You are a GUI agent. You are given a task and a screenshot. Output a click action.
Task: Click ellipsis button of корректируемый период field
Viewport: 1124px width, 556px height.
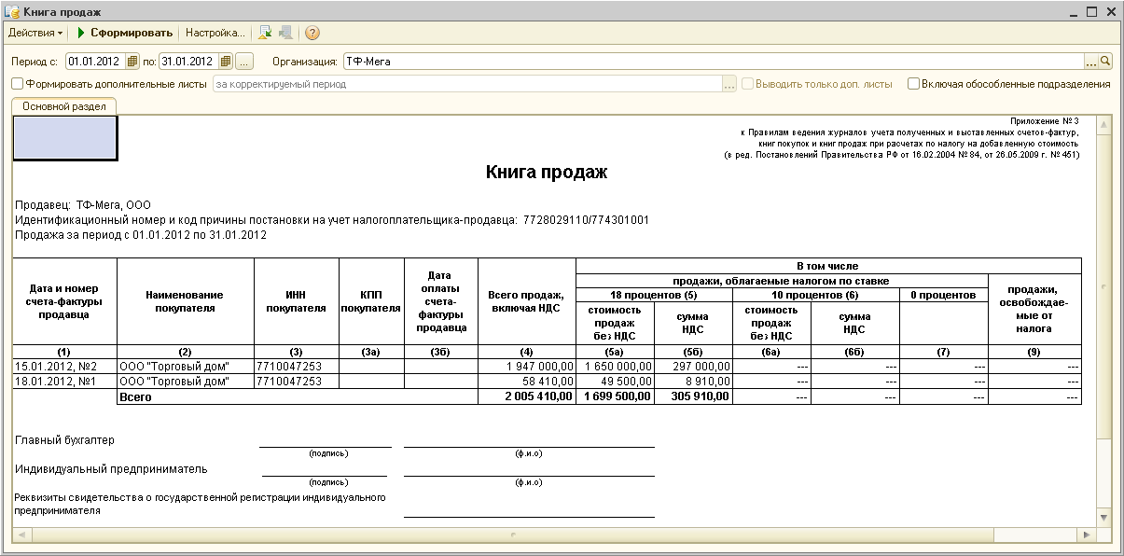[x=729, y=84]
